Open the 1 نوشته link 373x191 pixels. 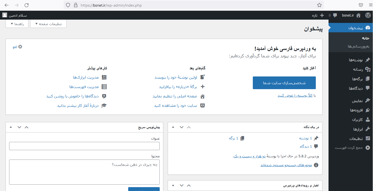coord(305,138)
